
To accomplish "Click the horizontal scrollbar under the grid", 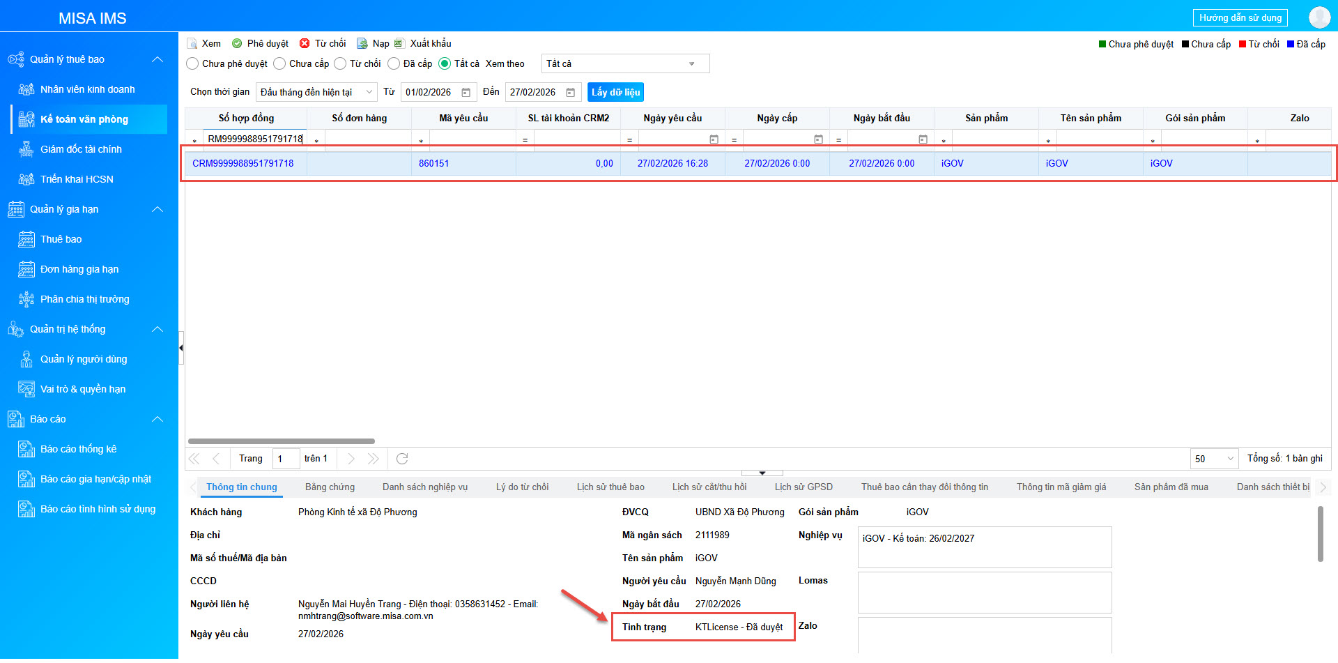I will (282, 441).
